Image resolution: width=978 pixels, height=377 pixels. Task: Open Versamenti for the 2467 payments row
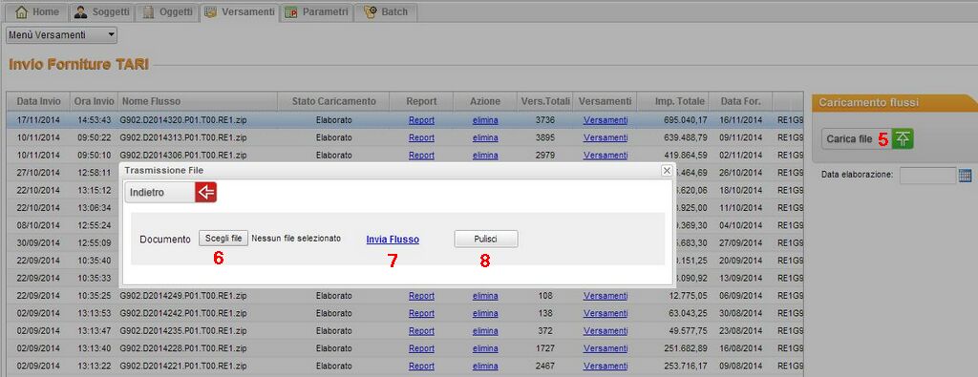tap(606, 366)
